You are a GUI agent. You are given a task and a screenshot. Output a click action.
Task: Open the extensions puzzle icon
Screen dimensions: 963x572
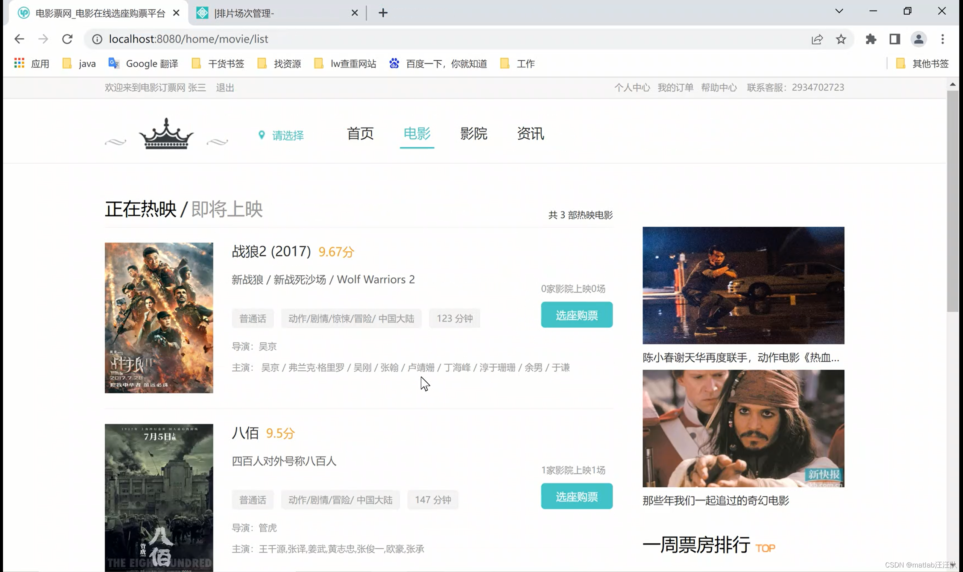click(x=870, y=39)
